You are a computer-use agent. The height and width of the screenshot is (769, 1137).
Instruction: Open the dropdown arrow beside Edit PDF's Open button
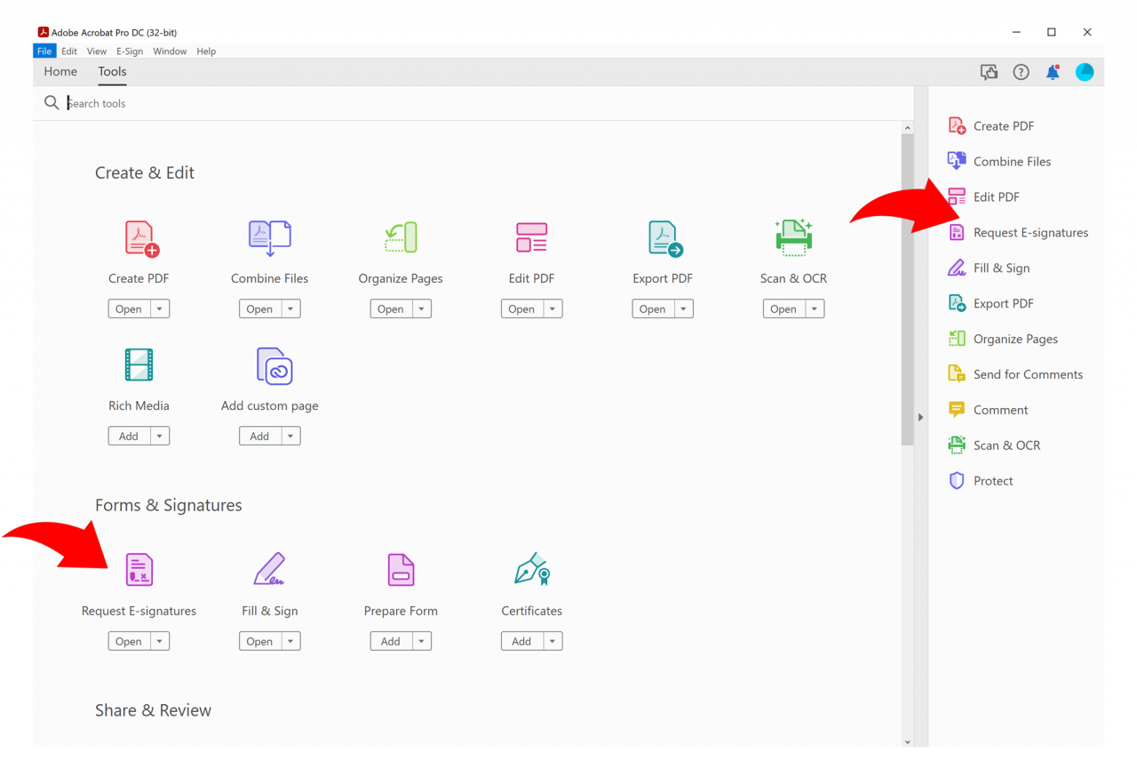pos(552,308)
